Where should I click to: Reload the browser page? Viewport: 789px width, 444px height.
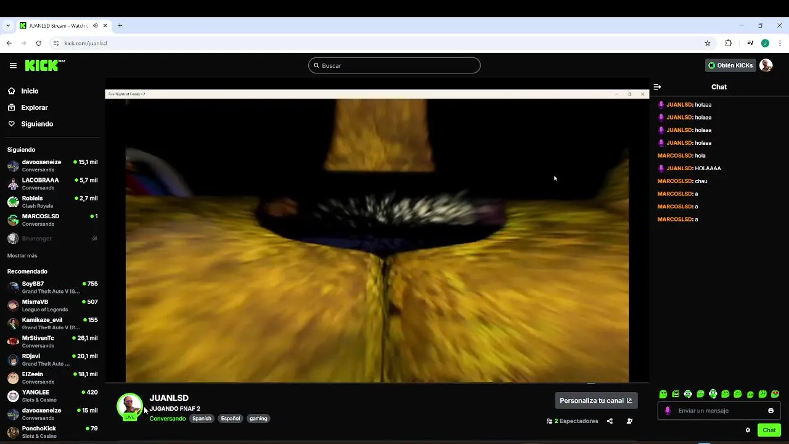tap(38, 43)
